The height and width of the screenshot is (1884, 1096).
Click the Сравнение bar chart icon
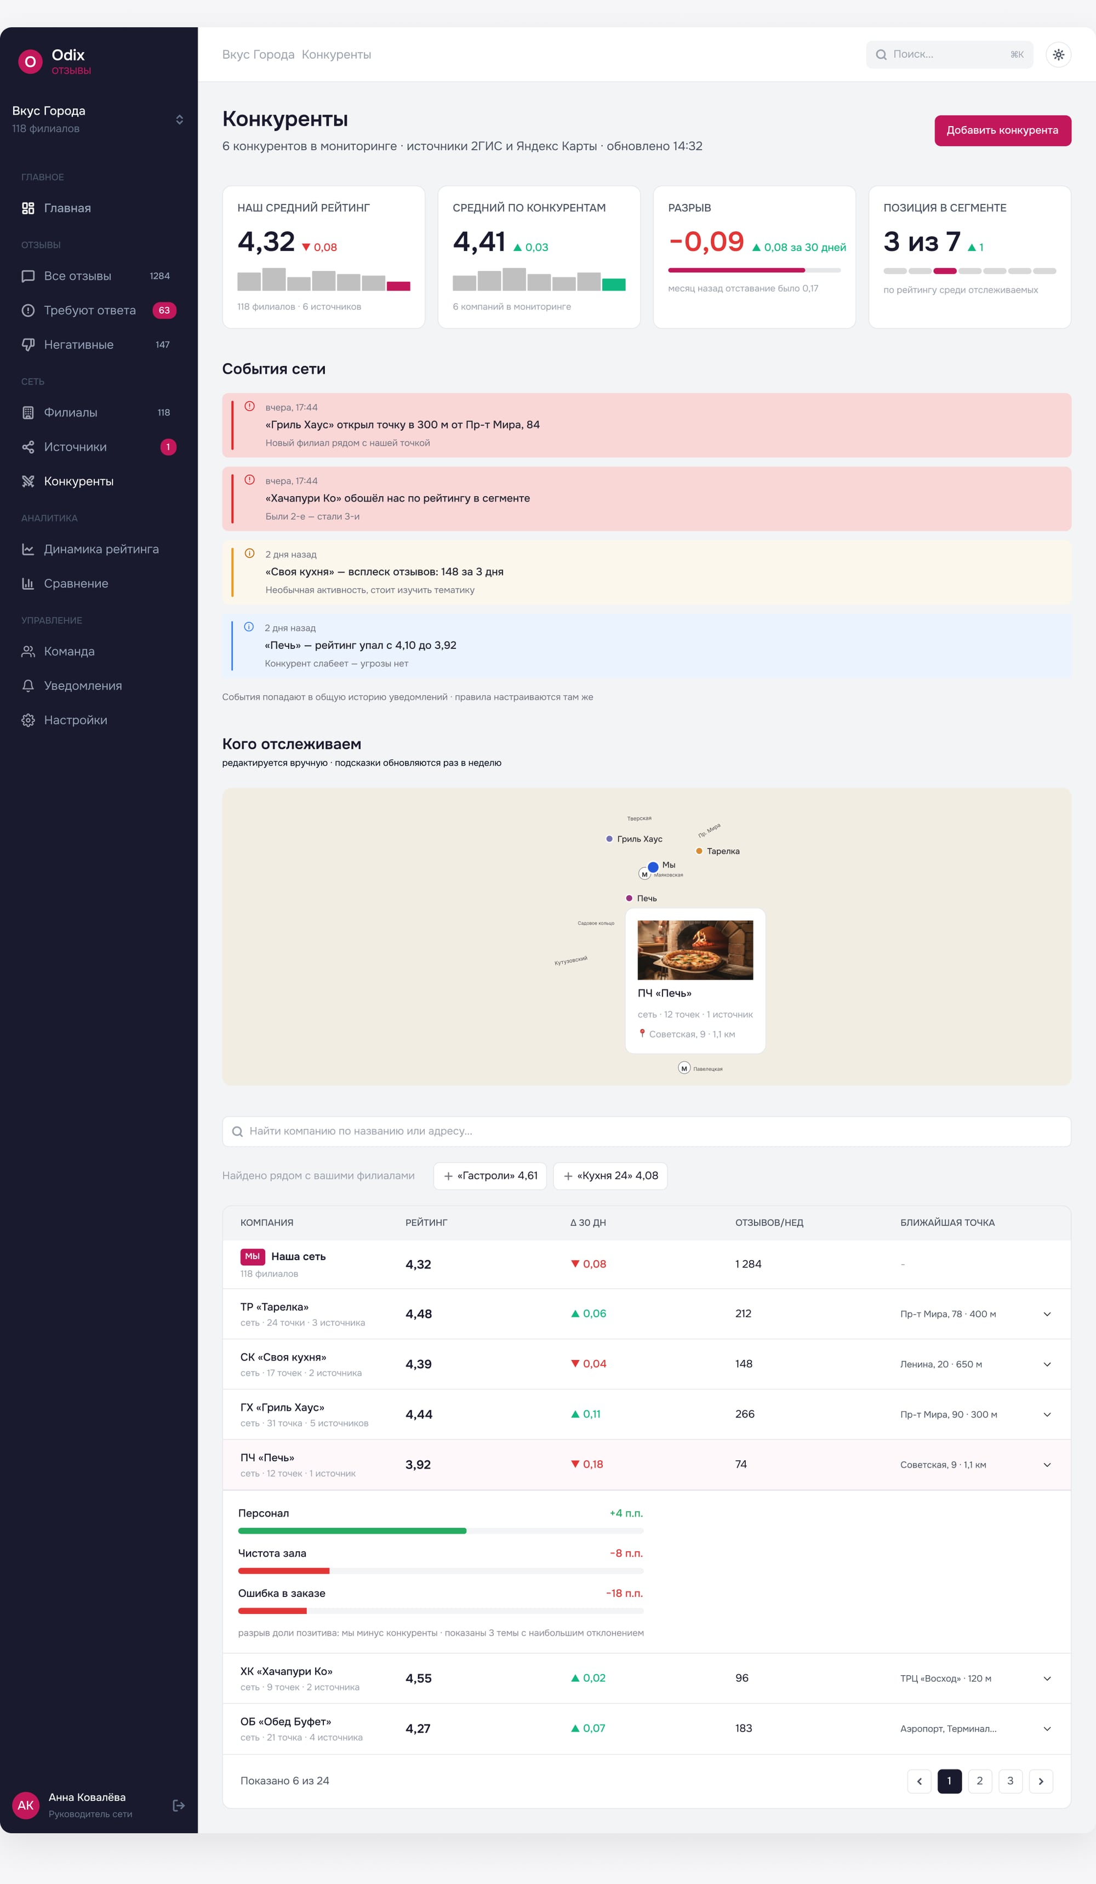coord(28,584)
